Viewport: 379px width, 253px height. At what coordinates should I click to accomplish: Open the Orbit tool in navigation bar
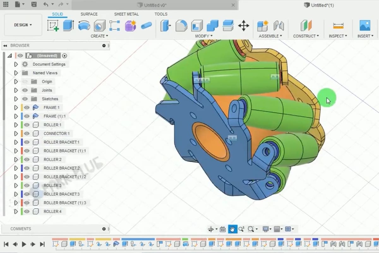[211, 229]
